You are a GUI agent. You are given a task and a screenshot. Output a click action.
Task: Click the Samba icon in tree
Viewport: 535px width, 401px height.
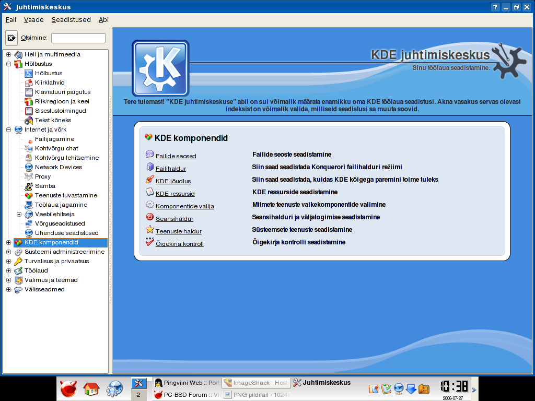29,186
